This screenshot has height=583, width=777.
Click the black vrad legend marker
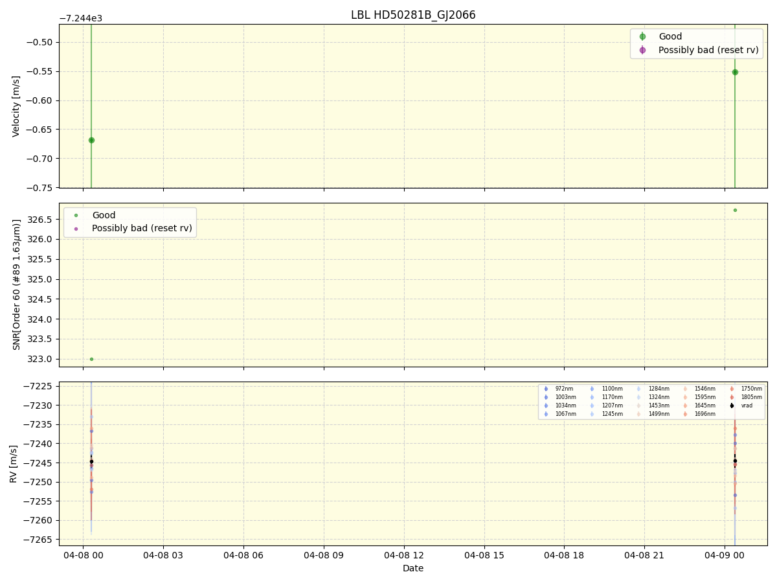[732, 406]
